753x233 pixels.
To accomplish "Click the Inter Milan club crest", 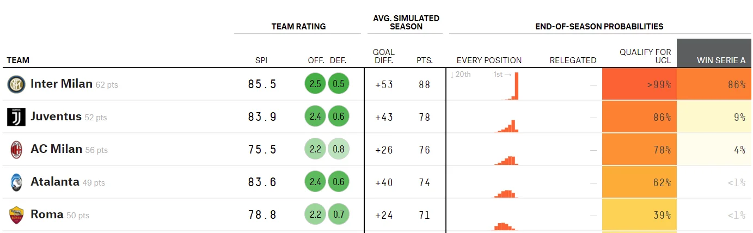I will [16, 84].
